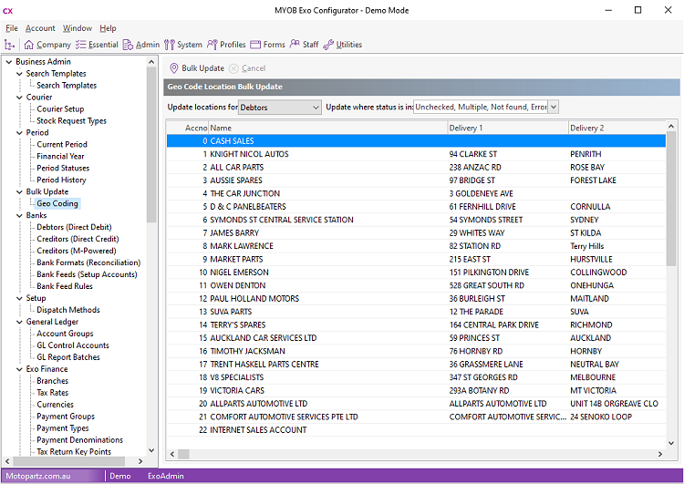This screenshot has width=684, height=484.
Task: Open Debtors (Direct Debit) tree item
Action: coord(74,227)
